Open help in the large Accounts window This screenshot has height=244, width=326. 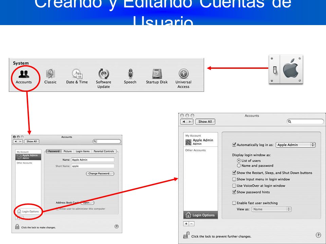[318, 235]
